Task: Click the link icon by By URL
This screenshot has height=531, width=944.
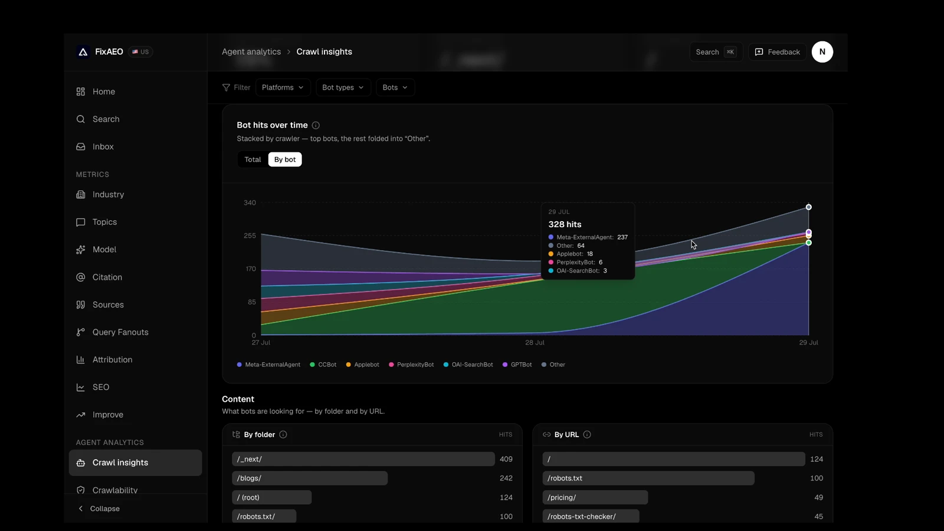Action: [546, 435]
